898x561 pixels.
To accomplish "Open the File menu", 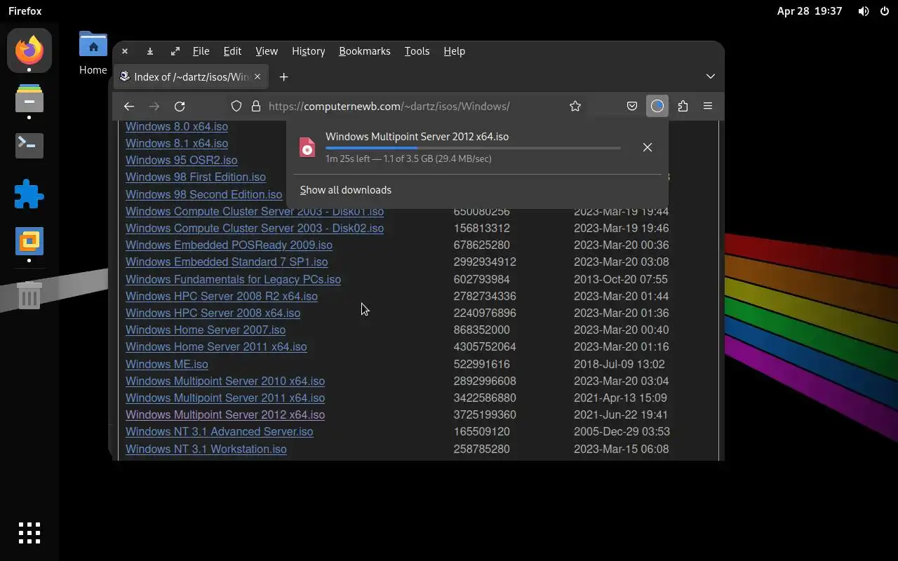I will (x=201, y=51).
